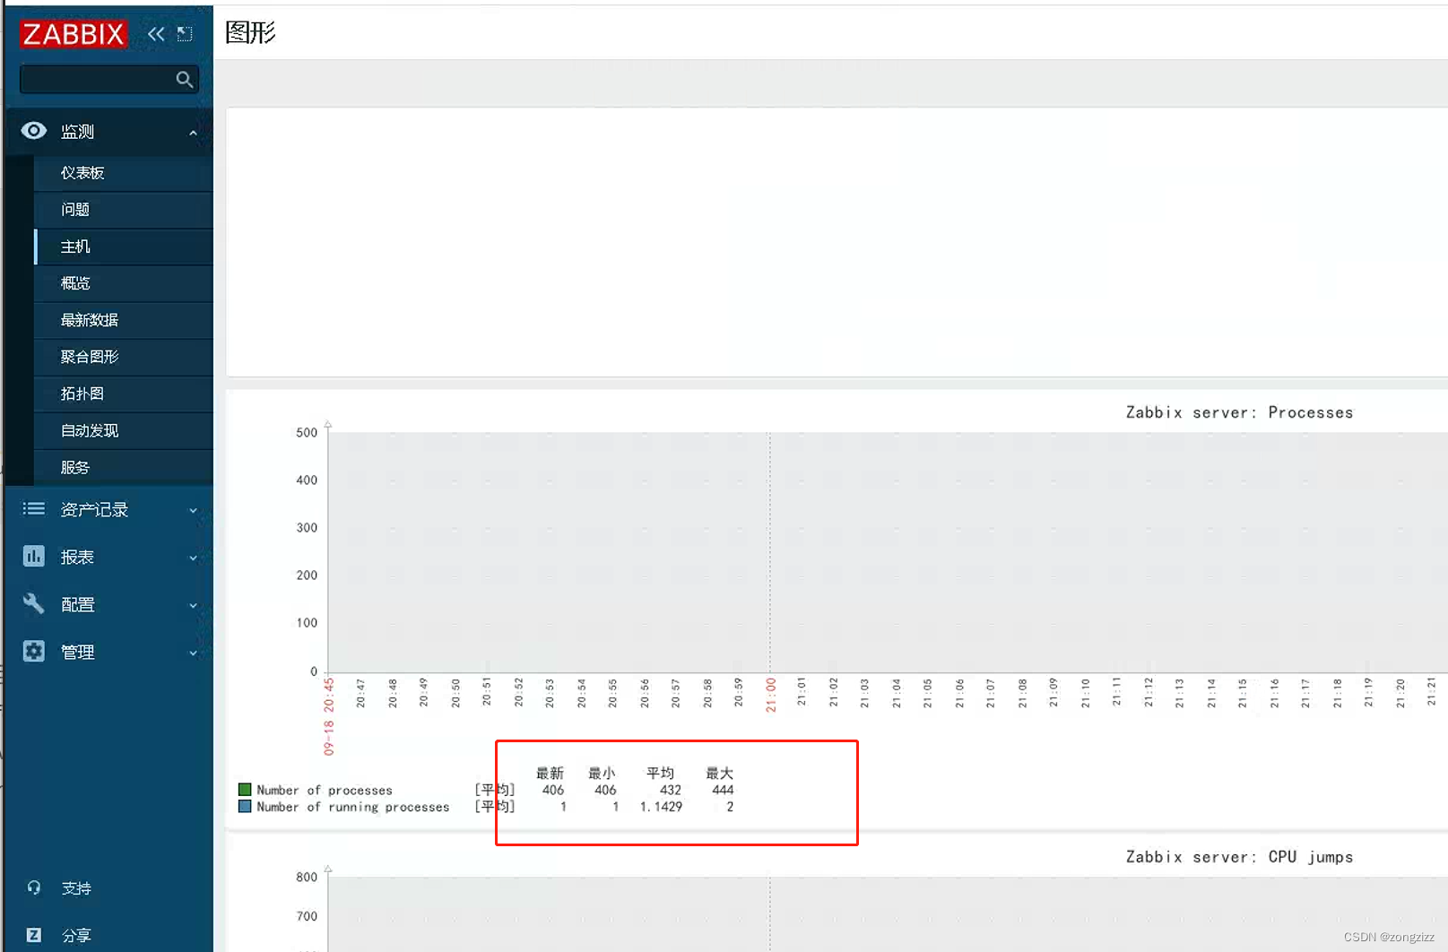The height and width of the screenshot is (952, 1448).
Task: Focus the sidebar search input field
Action: 108,80
